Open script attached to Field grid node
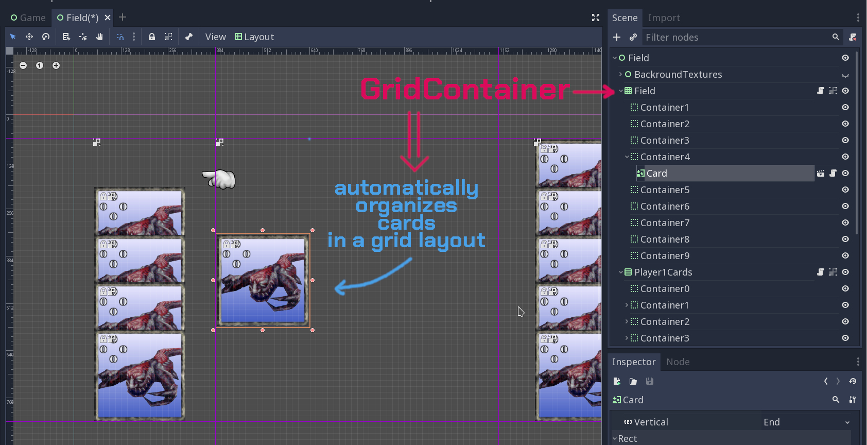Image resolution: width=867 pixels, height=445 pixels. coord(821,91)
